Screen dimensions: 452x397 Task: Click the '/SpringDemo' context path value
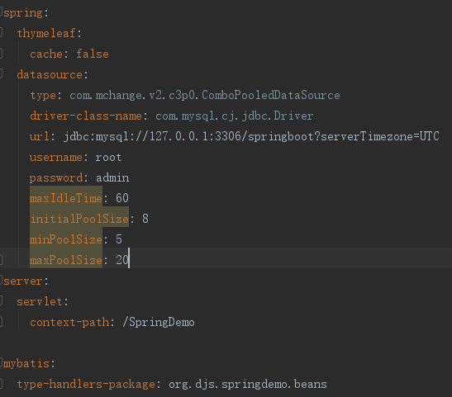(159, 322)
